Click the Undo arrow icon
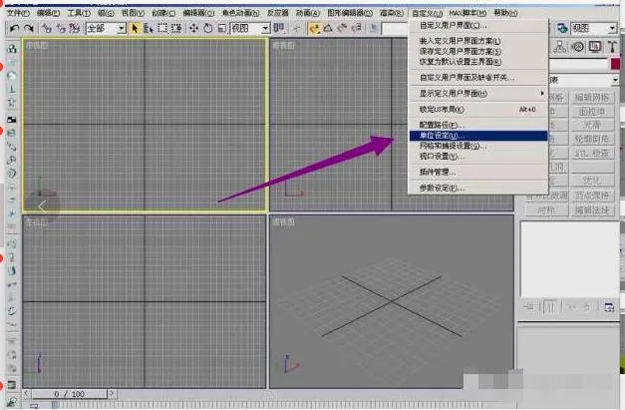The width and height of the screenshot is (625, 410). coord(14,28)
